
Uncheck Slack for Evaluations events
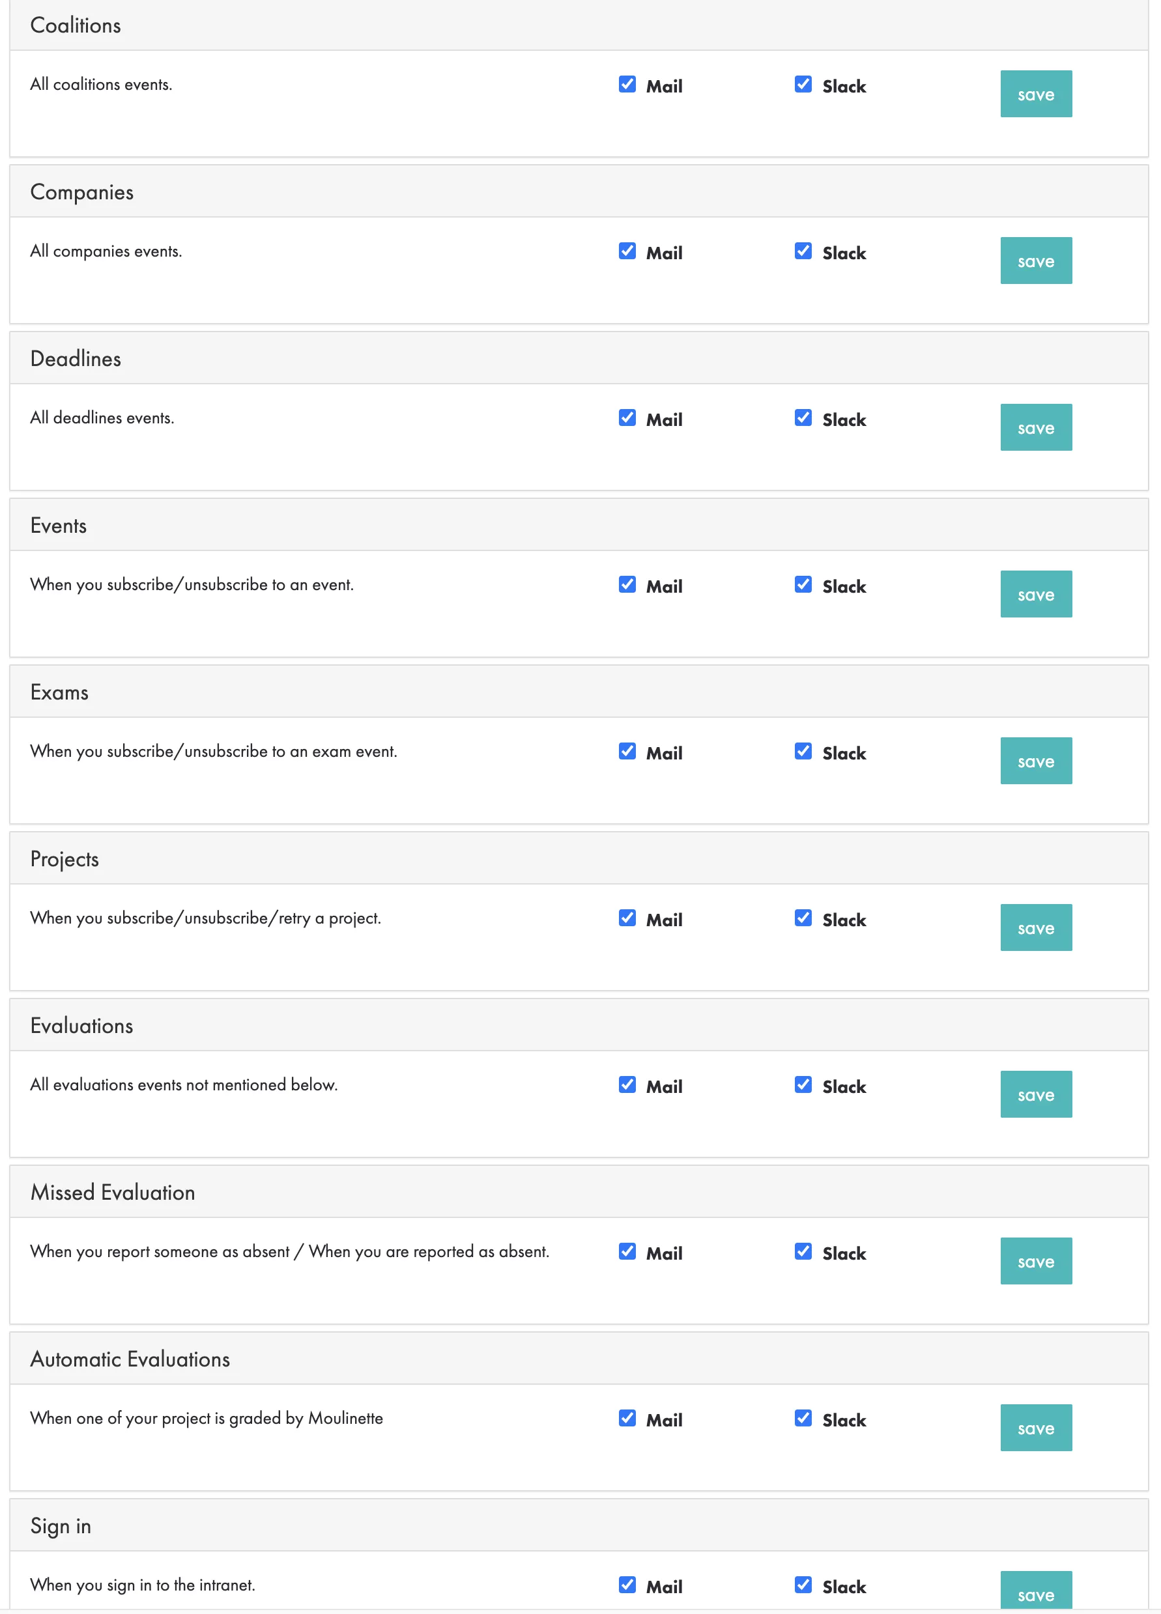click(x=803, y=1084)
